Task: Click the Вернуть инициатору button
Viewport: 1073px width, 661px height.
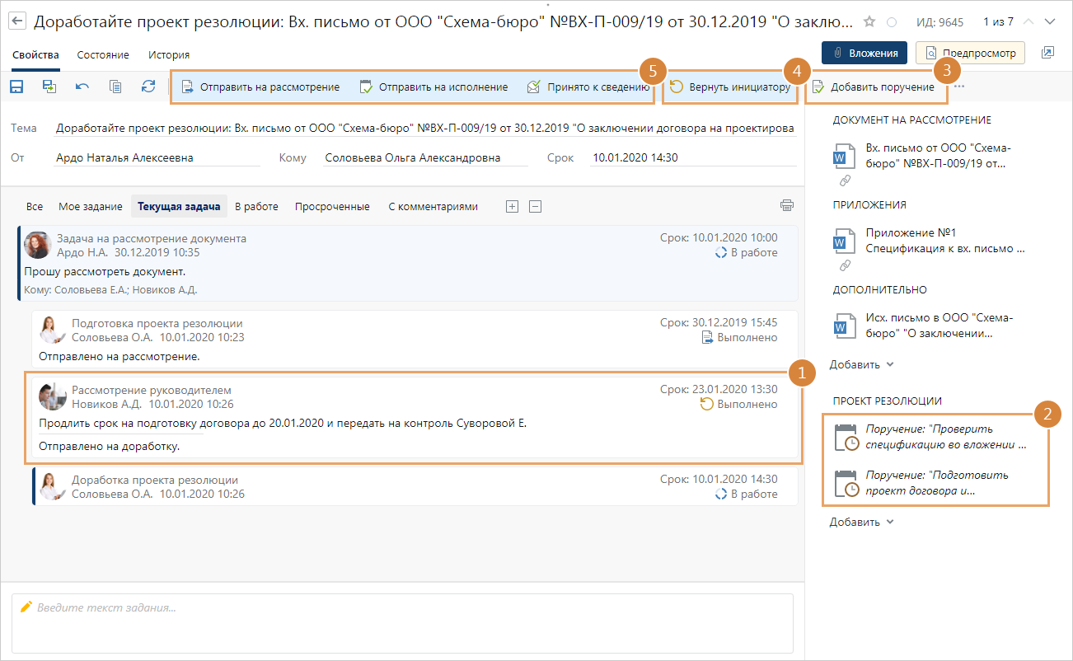Action: 730,87
